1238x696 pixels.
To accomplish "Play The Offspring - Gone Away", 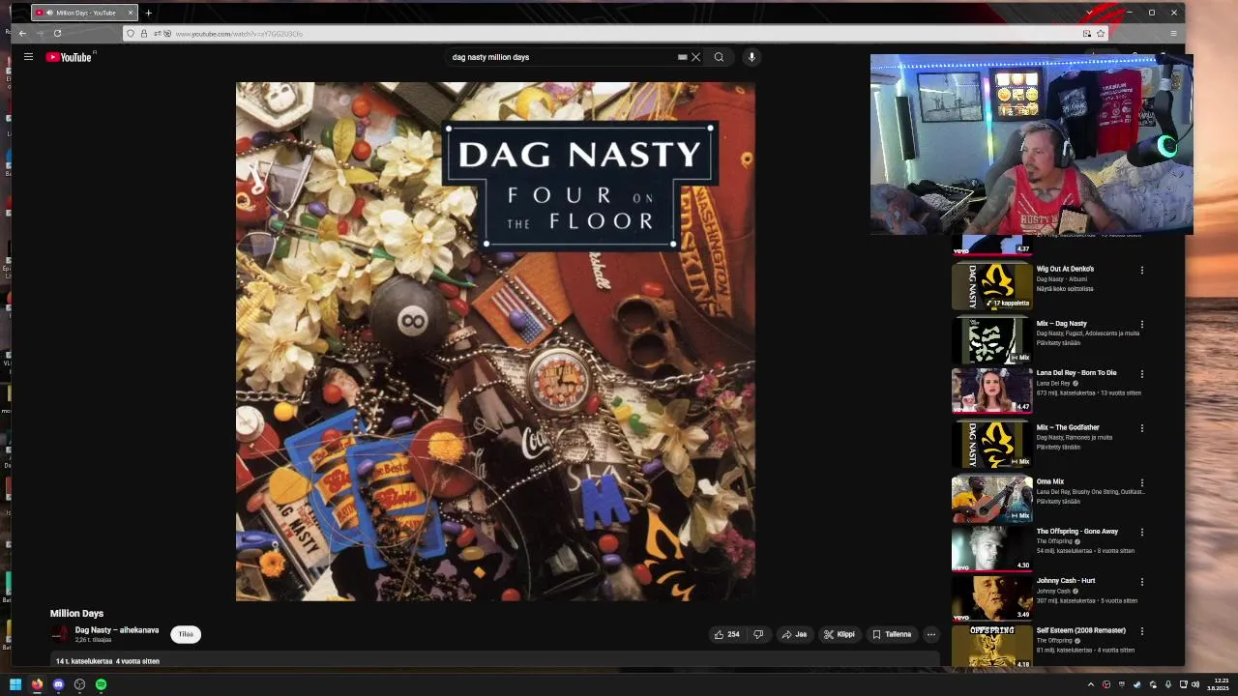I will tap(992, 548).
